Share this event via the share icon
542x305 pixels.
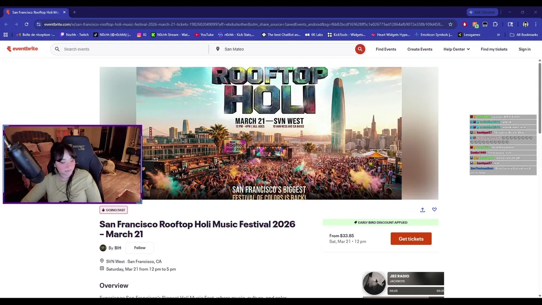(x=422, y=210)
